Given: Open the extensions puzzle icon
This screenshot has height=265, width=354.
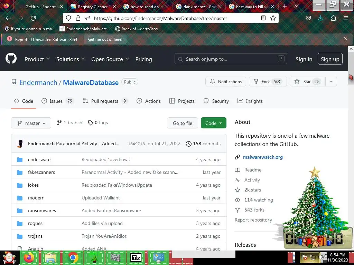Looking at the screenshot, I should pos(333,18).
